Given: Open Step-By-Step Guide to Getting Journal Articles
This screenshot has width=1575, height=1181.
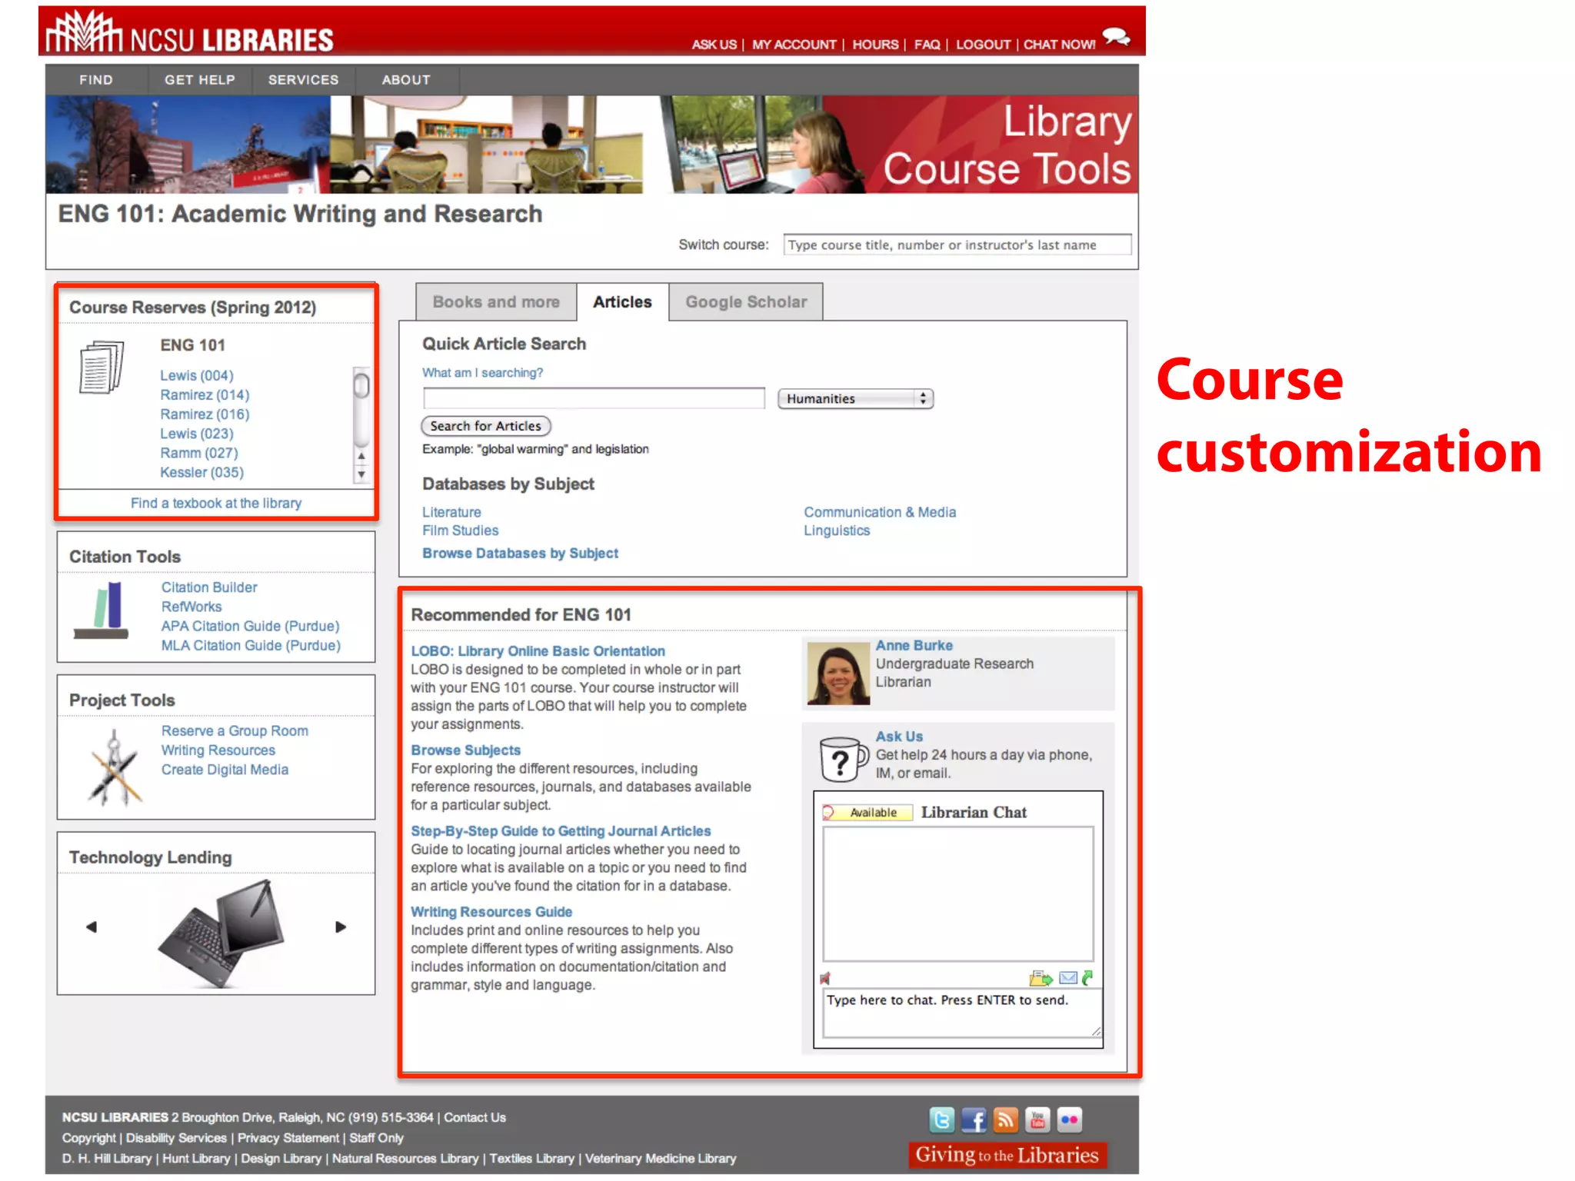Looking at the screenshot, I should pyautogui.click(x=561, y=830).
